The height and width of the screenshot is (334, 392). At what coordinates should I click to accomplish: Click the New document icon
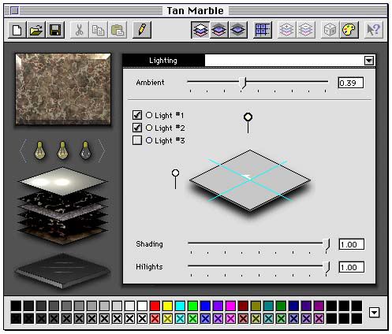17,30
